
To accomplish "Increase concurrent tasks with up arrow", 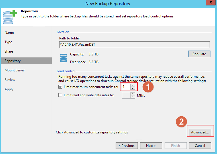I will pos(132,85).
